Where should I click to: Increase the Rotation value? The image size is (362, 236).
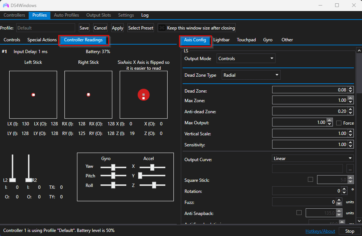coord(344,189)
